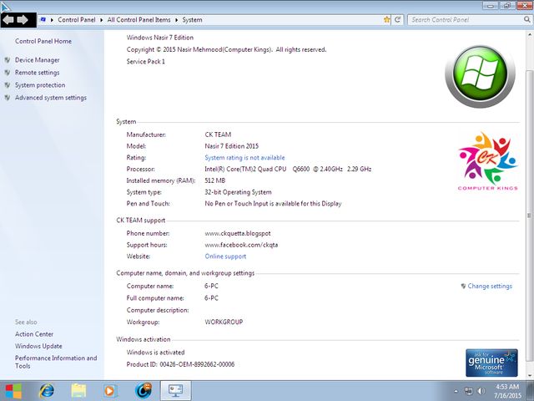Click in the Search Control Panel field

point(466,20)
